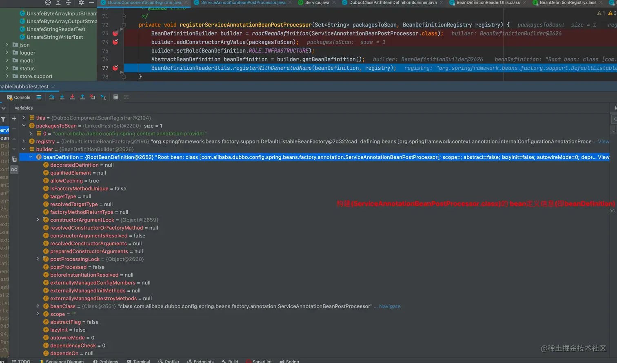617x363 pixels.
Task: Expand the scope field
Action: [x=38, y=314]
